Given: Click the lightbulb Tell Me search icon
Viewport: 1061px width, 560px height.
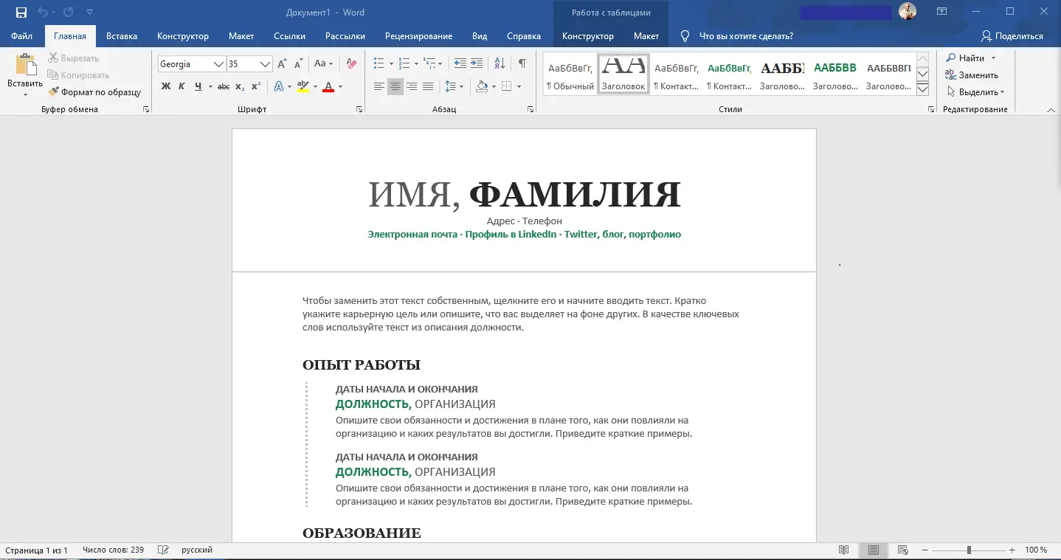Looking at the screenshot, I should [685, 35].
